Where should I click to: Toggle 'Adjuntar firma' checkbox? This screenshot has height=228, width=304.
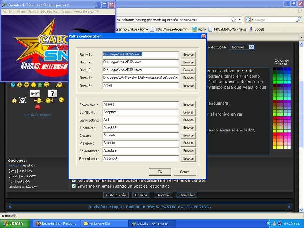click(74, 180)
